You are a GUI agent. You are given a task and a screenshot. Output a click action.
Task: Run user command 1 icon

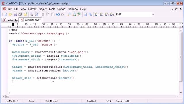(x=97, y=14)
